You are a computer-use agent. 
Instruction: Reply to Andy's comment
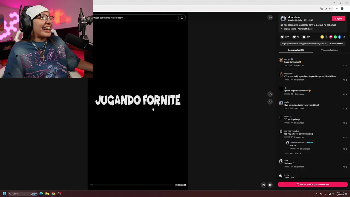[x=299, y=108]
